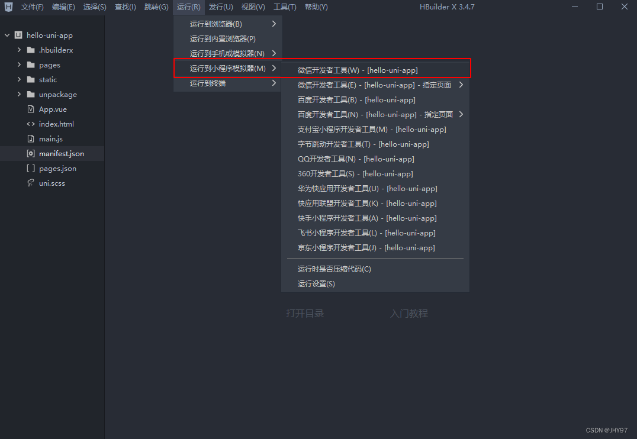Select 运行到小程序模拟器(M) menu entry

coord(227,68)
